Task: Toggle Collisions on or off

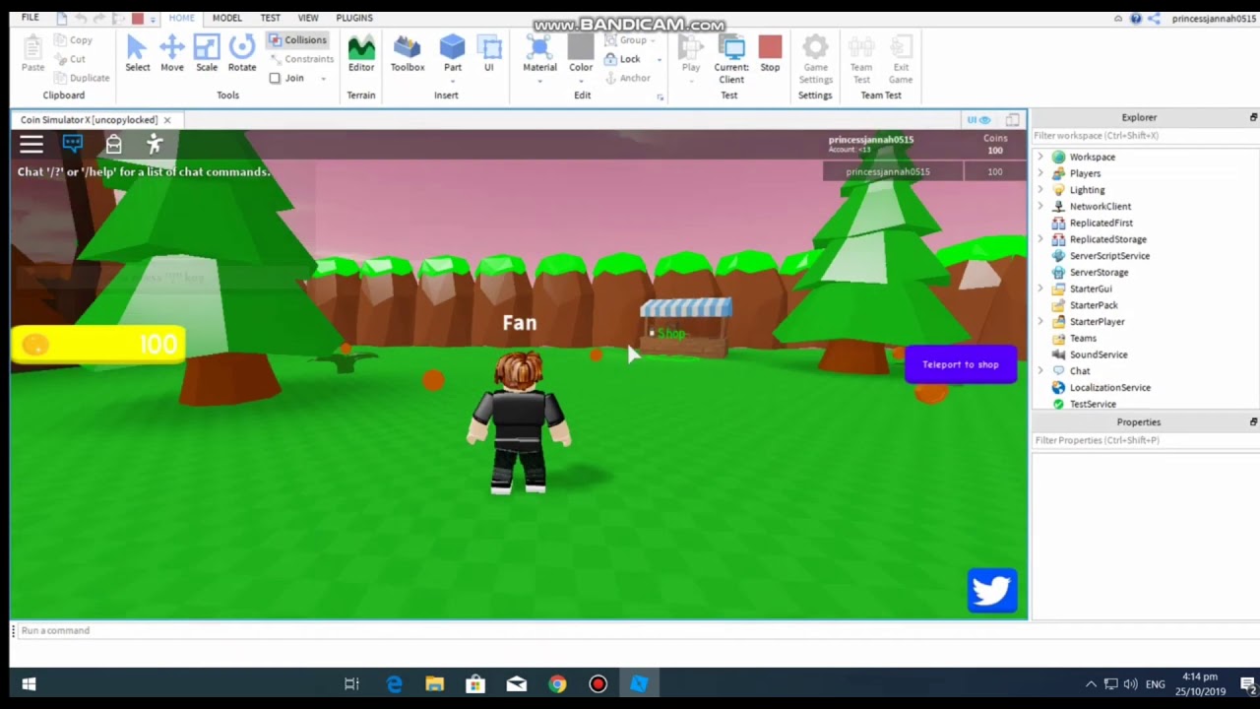Action: click(x=298, y=40)
